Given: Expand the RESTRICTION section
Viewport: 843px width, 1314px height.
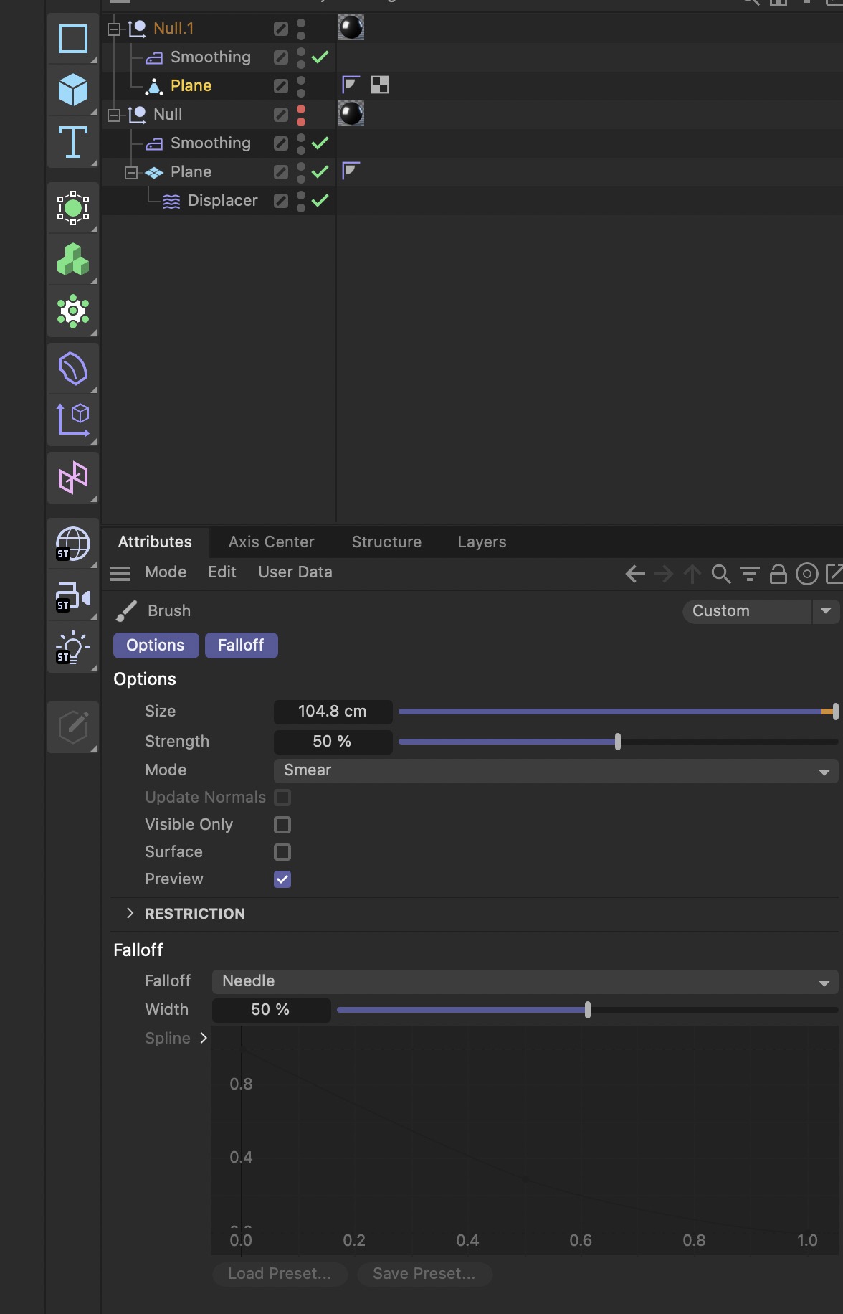Looking at the screenshot, I should click(130, 913).
